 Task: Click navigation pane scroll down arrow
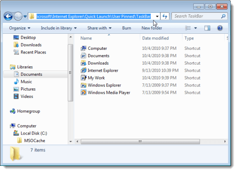coord(70,142)
